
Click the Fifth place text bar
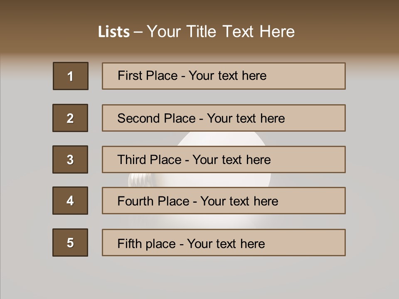[224, 243]
